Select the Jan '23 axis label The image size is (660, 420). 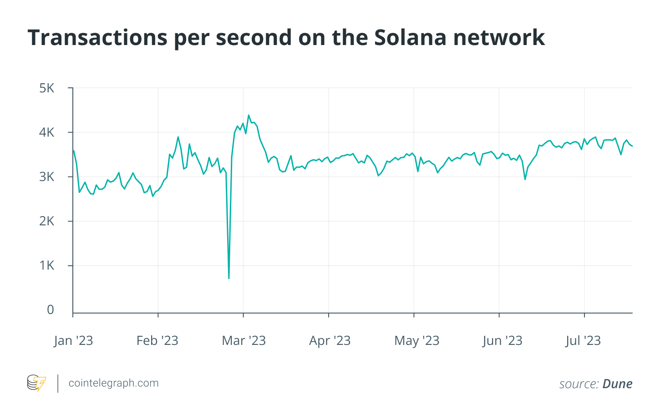73,341
